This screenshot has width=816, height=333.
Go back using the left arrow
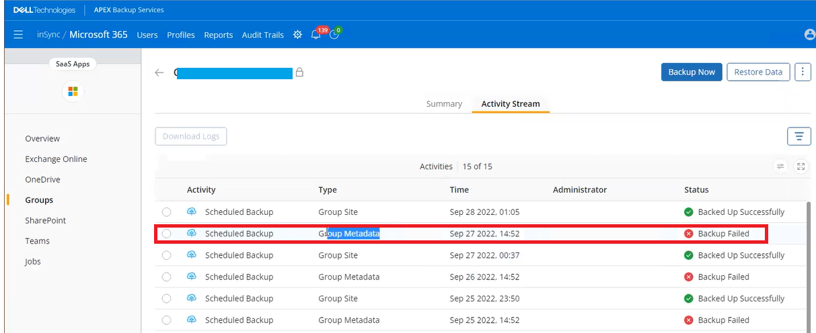click(x=159, y=73)
